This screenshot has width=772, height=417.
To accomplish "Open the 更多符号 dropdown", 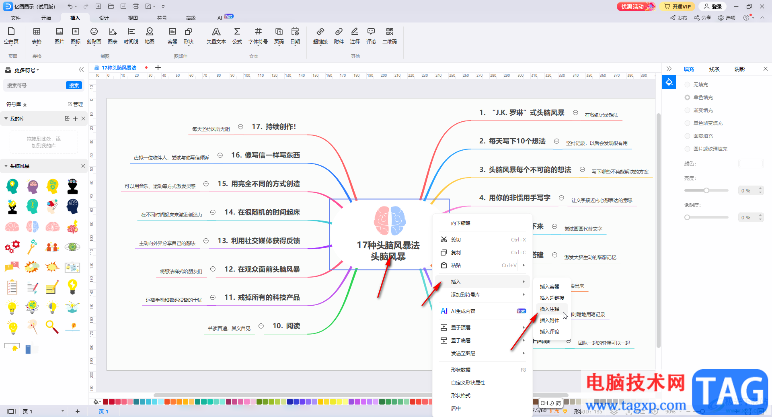I will point(27,70).
